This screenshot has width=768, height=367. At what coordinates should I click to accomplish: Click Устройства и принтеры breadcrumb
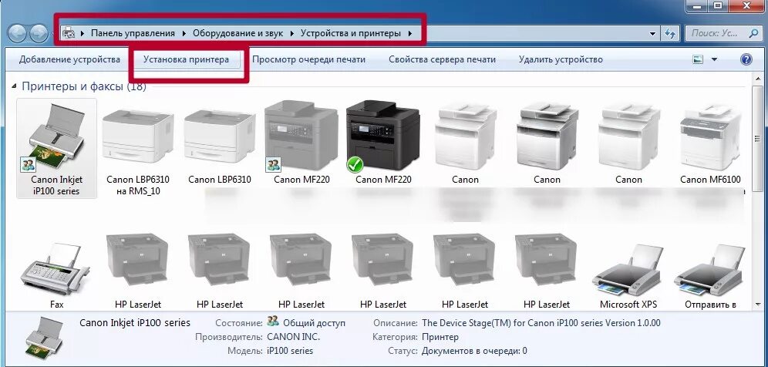tap(351, 33)
